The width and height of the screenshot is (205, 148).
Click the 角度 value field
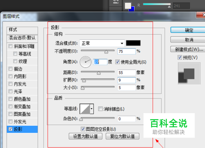pos(100,62)
